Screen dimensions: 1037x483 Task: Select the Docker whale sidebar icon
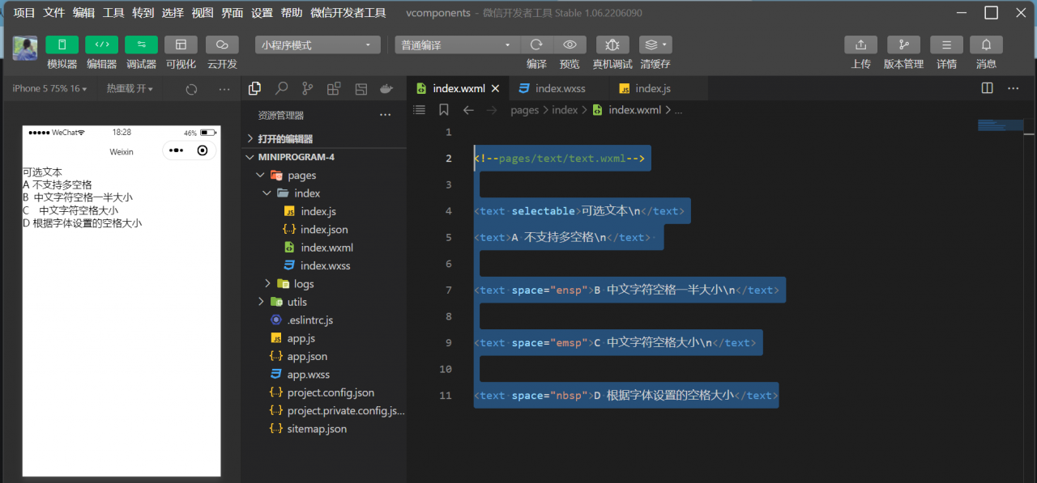[387, 88]
